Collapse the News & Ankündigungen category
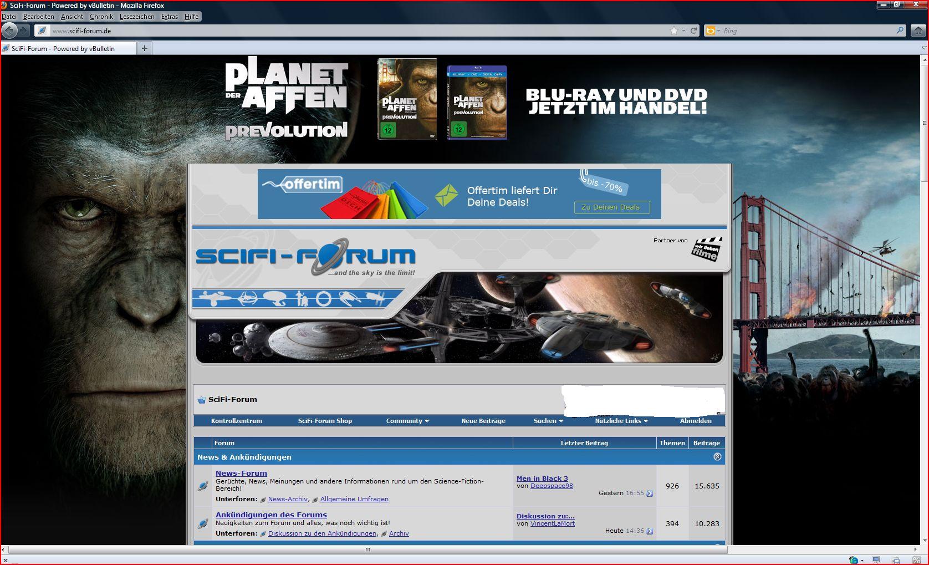The height and width of the screenshot is (565, 929). [x=717, y=457]
